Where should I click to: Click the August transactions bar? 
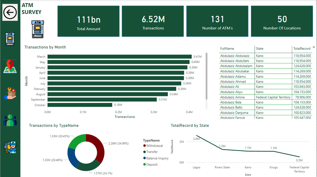coord(108,94)
